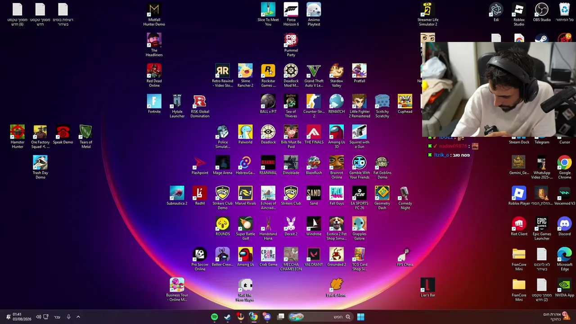Open the Palworld shortcut
This screenshot has width=576, height=324.
[245, 135]
